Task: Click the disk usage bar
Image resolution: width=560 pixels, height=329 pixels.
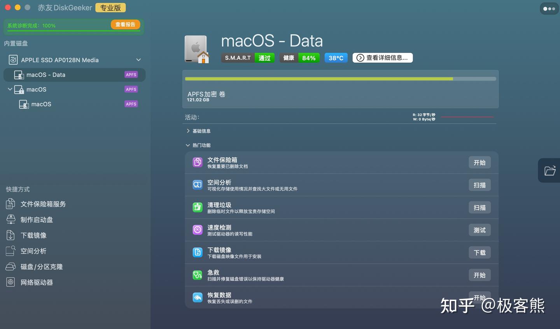Action: pyautogui.click(x=341, y=79)
